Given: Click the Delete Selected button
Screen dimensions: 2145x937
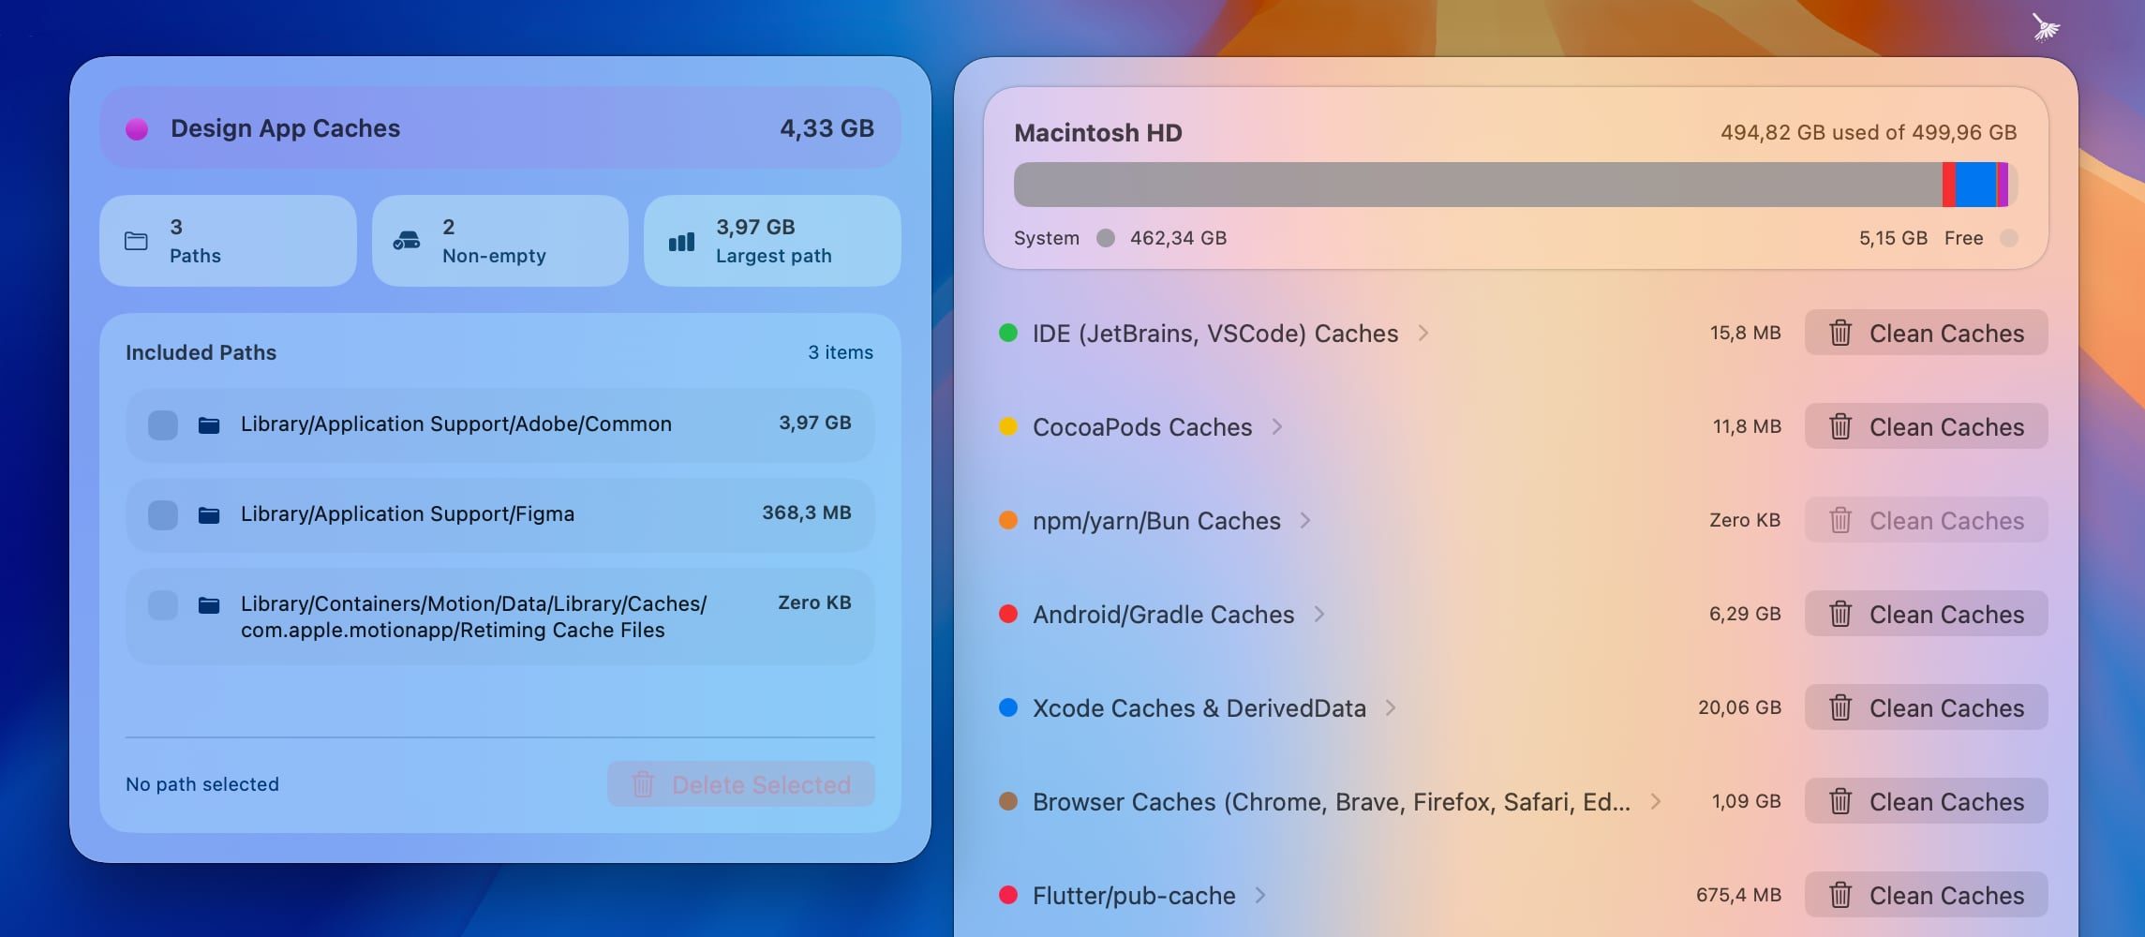Looking at the screenshot, I should 741,784.
